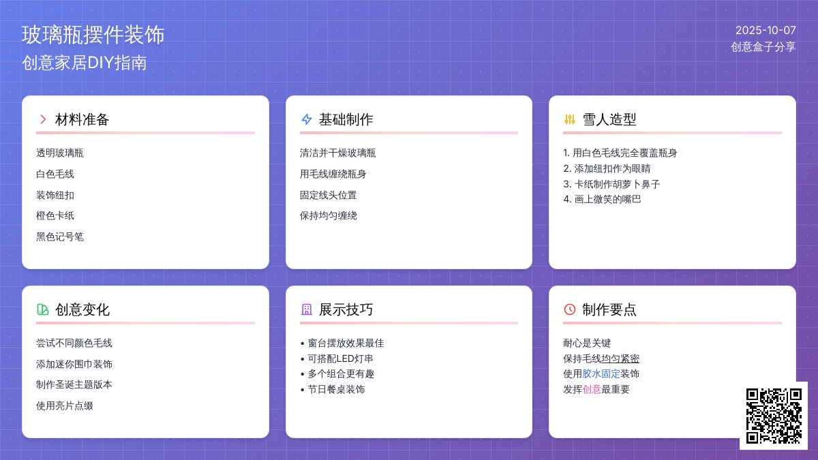This screenshot has height=460, width=818.
Task: Click the red clock icon beside 制作要点
Action: tap(570, 309)
